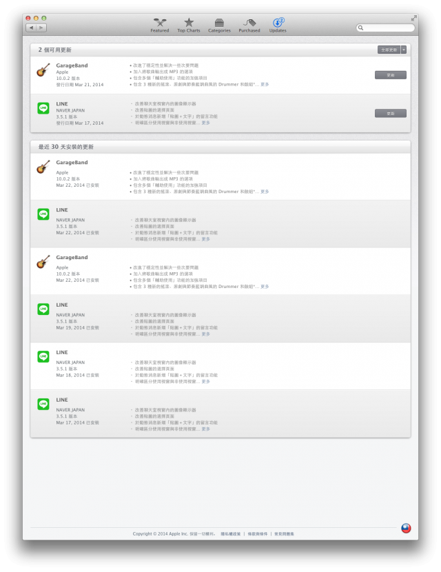Update LINE using its 更新 button
Image resolution: width=441 pixels, height=572 pixels.
pyautogui.click(x=391, y=114)
